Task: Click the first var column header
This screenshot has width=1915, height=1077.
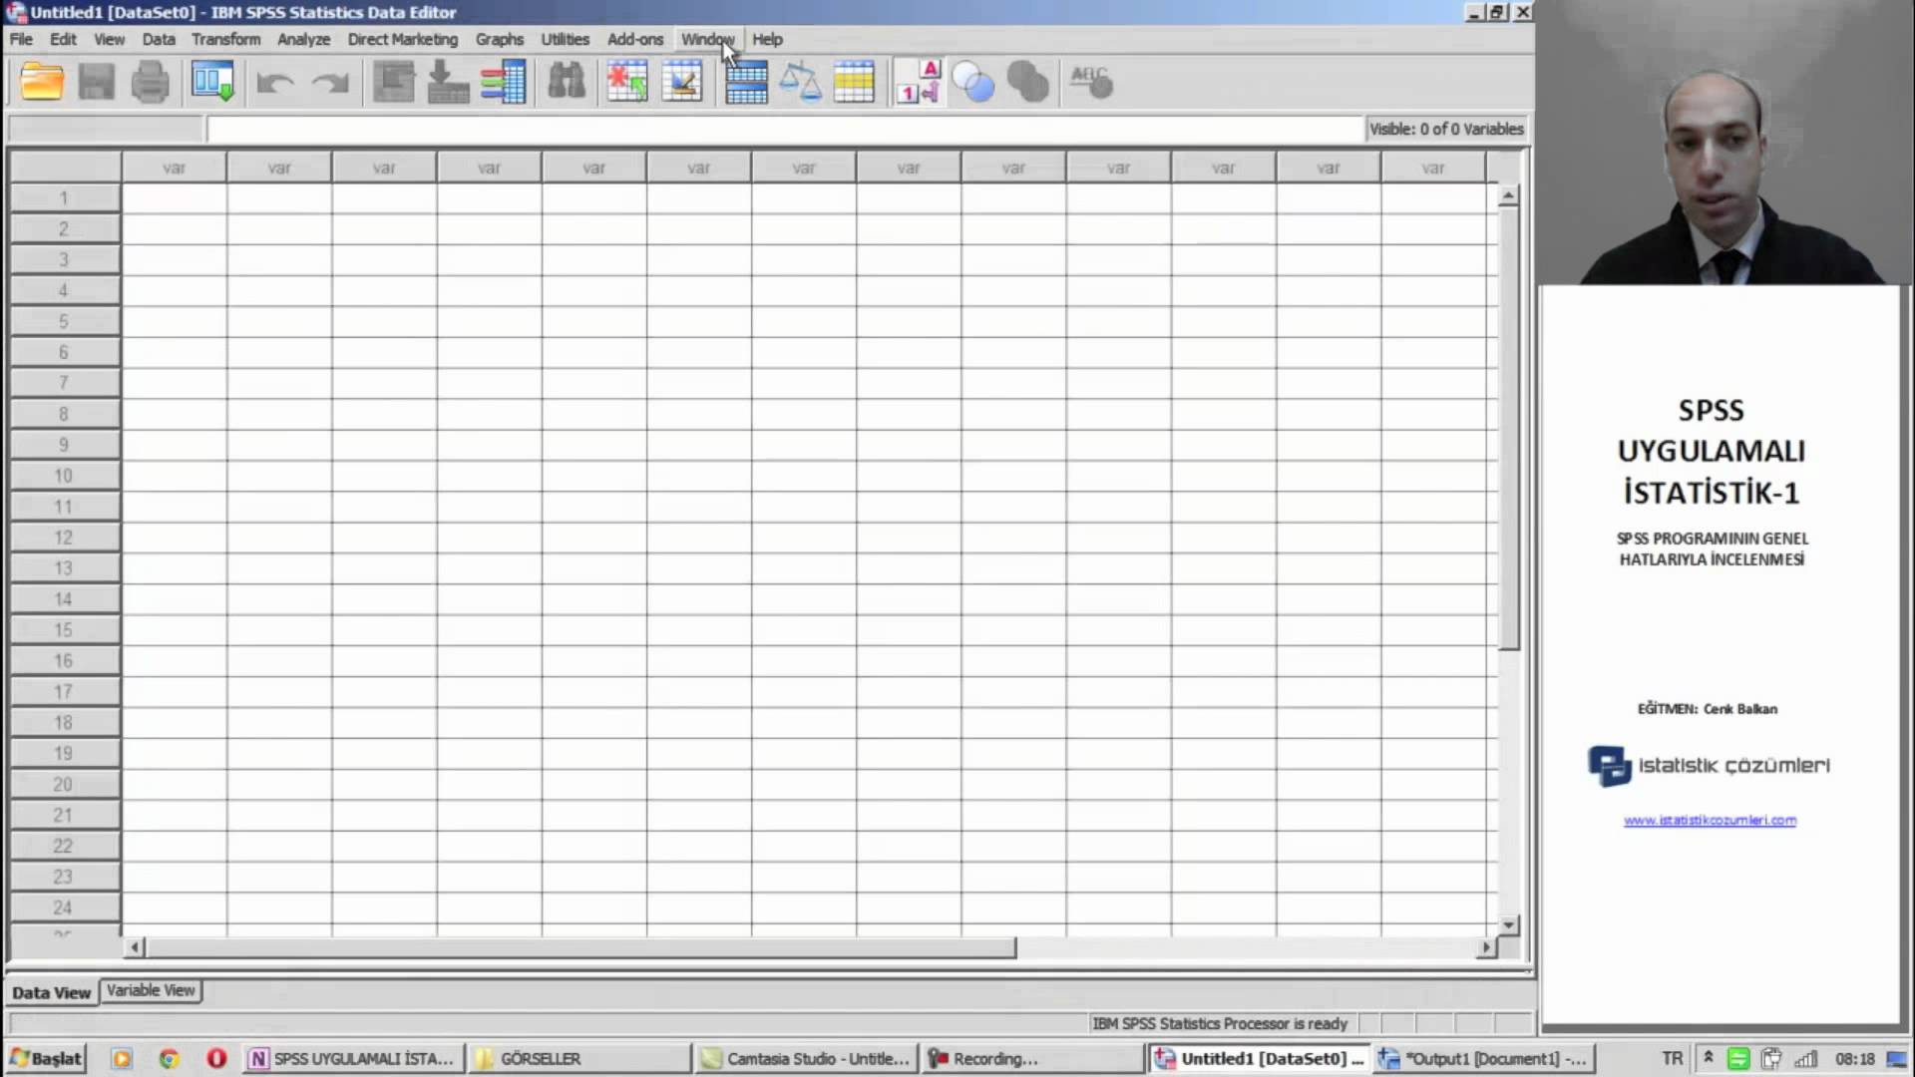Action: point(174,168)
